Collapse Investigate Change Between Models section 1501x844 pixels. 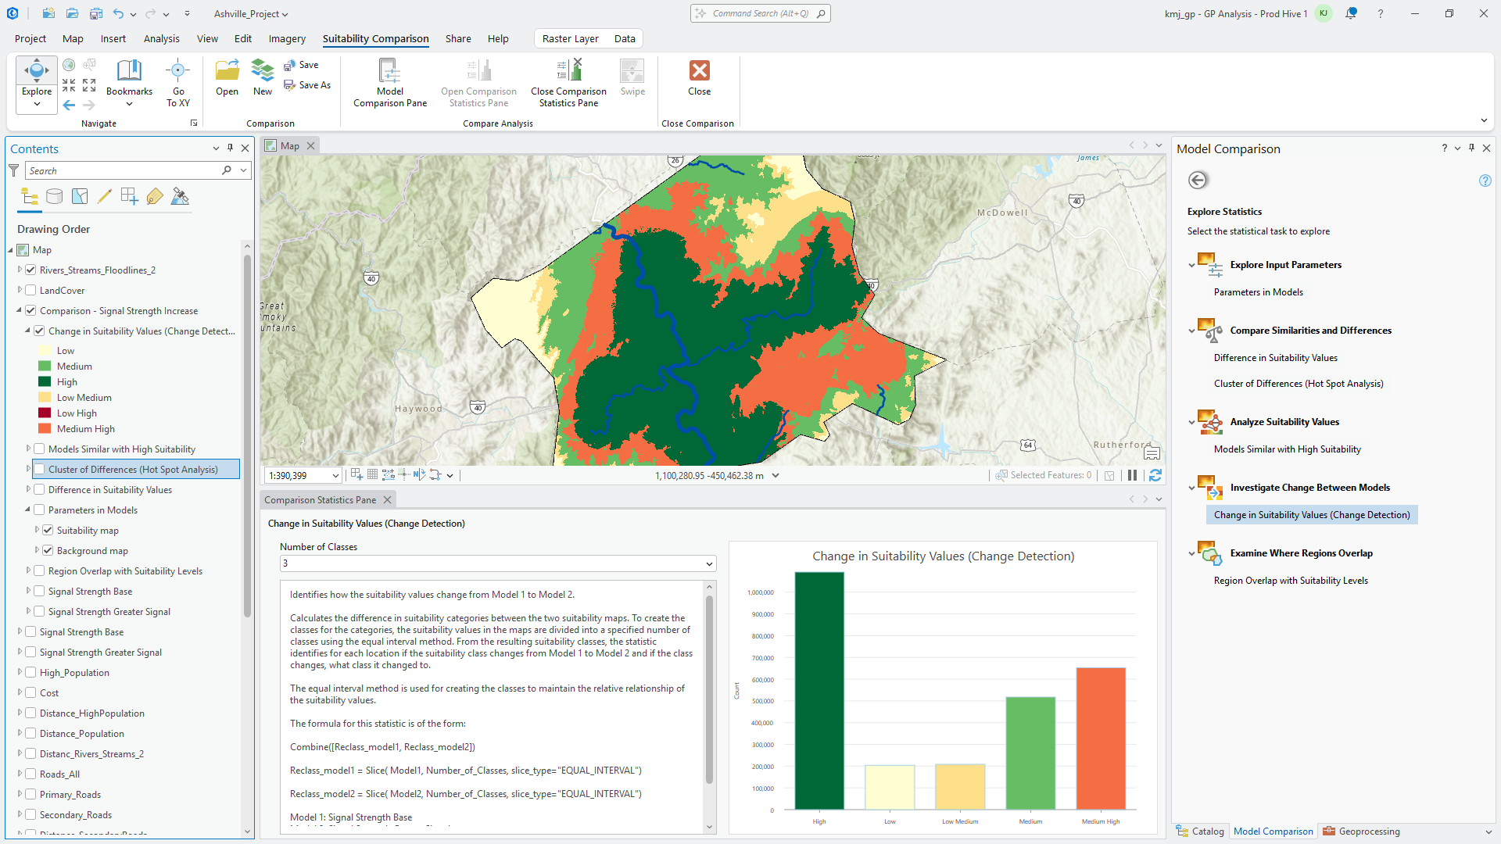[x=1191, y=488]
